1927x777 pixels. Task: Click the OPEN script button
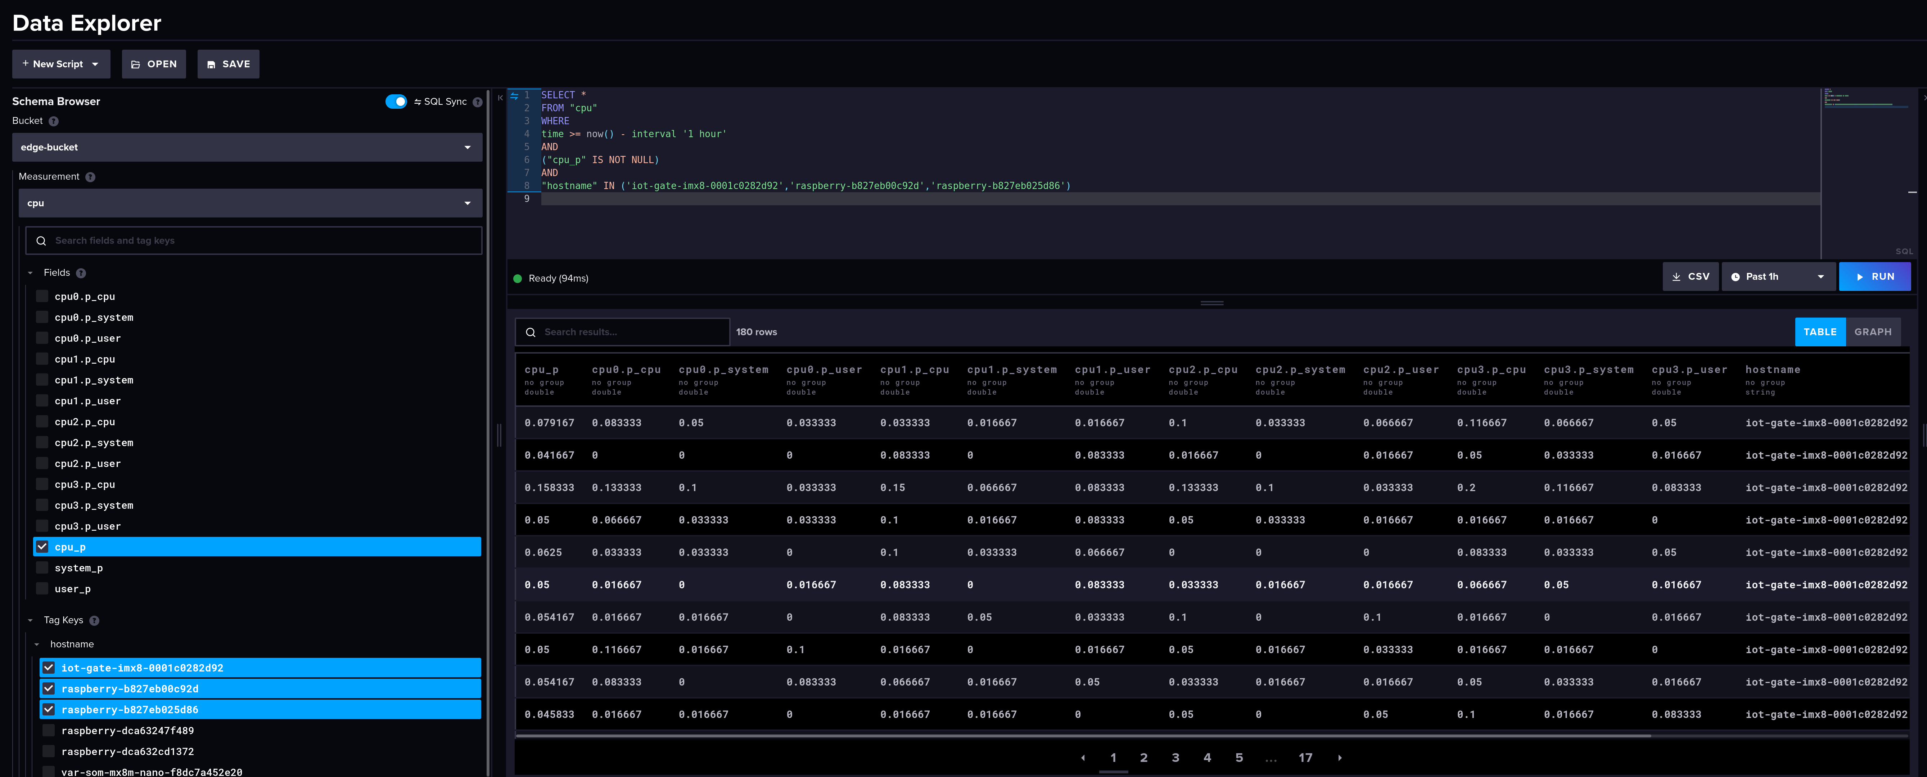pyautogui.click(x=154, y=64)
